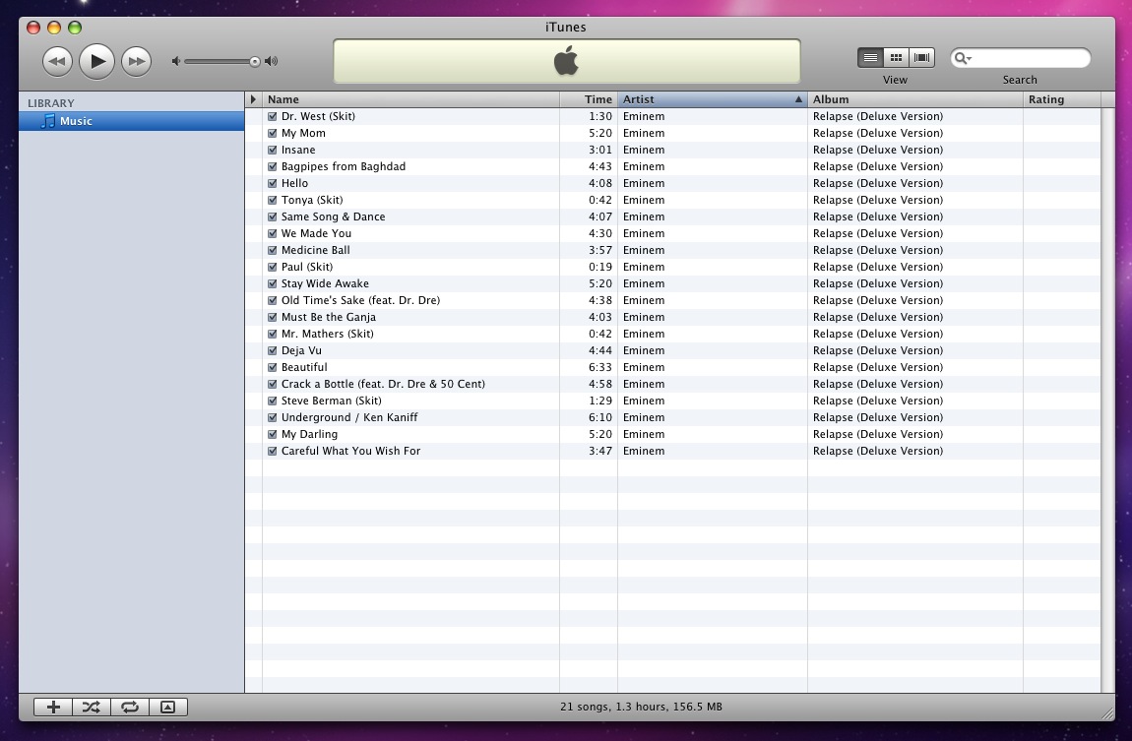Click album cell in Careful What You Wish For row
1132x741 pixels.
click(878, 451)
